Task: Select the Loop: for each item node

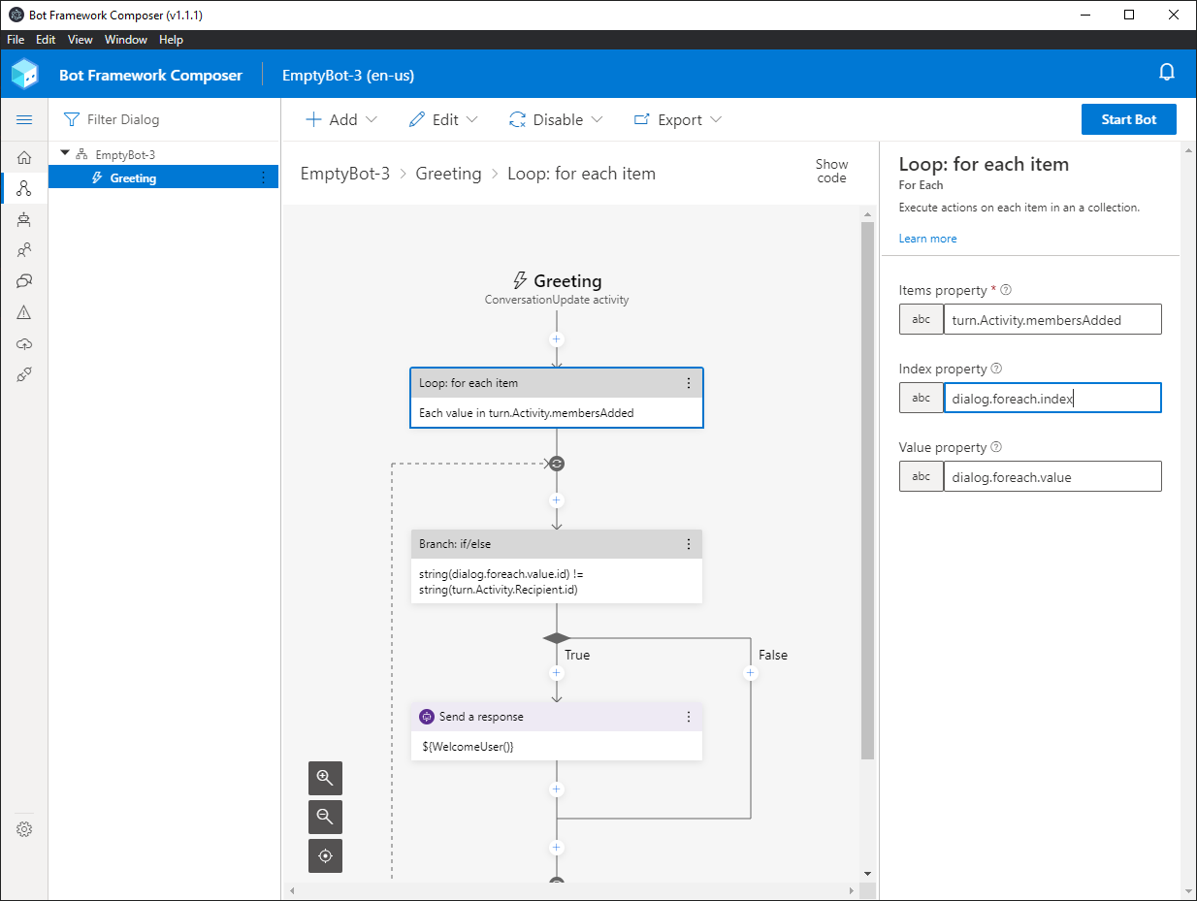Action: point(557,398)
